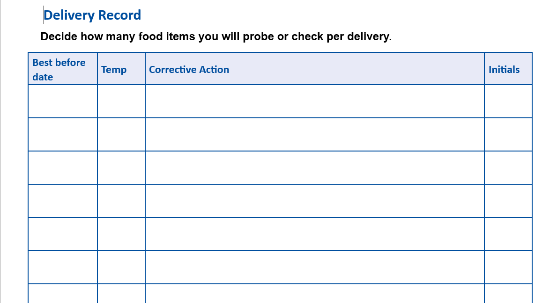Select the second blank row's Temp cell
Viewport: 557px width, 303px height.
(x=121, y=134)
